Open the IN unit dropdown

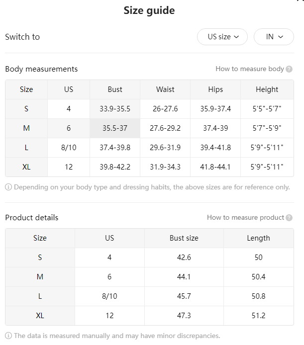(x=274, y=37)
